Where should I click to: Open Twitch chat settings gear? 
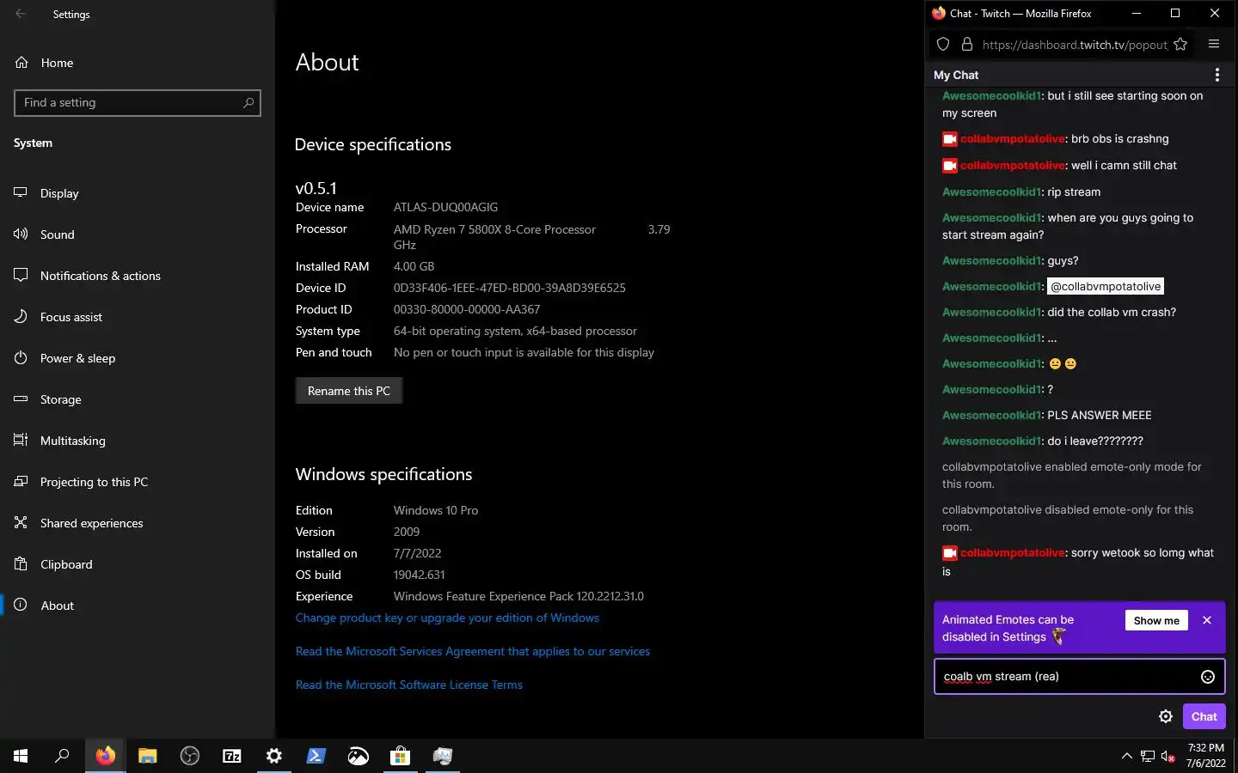click(x=1166, y=716)
